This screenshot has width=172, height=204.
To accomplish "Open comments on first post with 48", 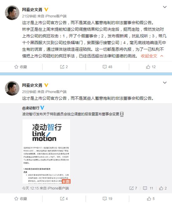I will tap(107, 67).
